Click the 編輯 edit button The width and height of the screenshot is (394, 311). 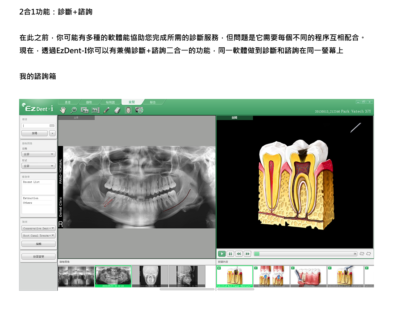[38, 244]
